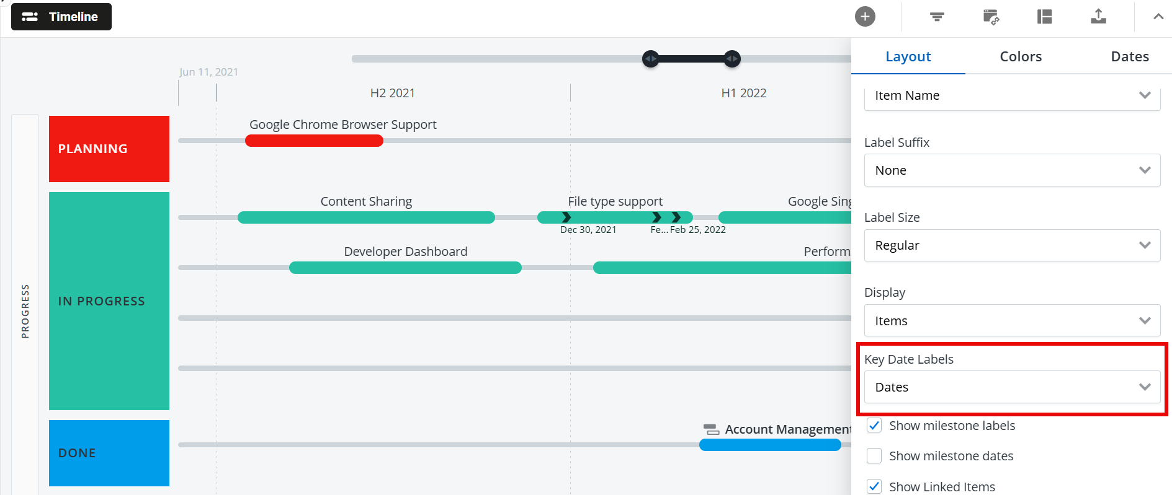
Task: Uncheck Show milestone labels
Action: 874,426
